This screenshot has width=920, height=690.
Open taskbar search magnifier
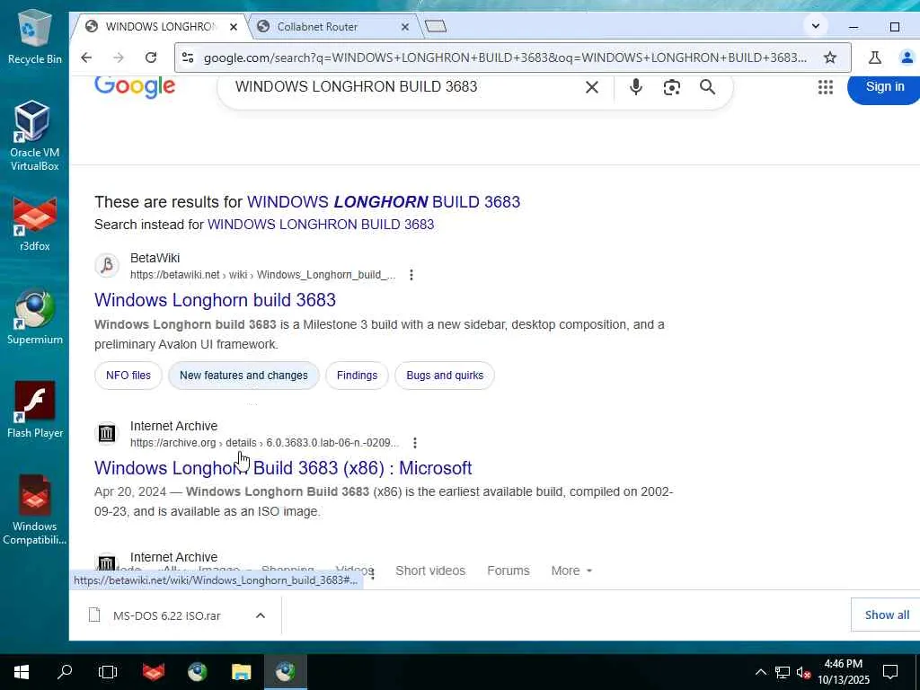pyautogui.click(x=65, y=672)
